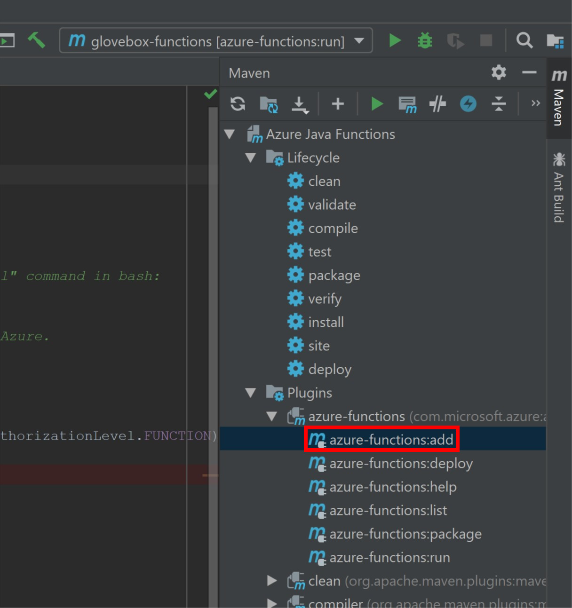This screenshot has height=608, width=572.
Task: Click the green inspection checkmark in editor
Action: 210,94
